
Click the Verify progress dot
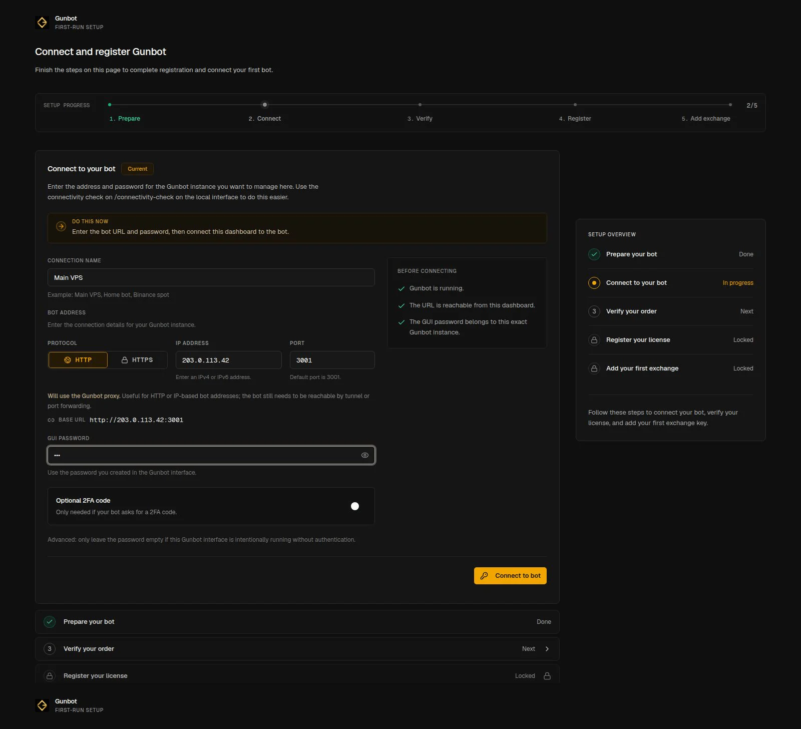420,105
